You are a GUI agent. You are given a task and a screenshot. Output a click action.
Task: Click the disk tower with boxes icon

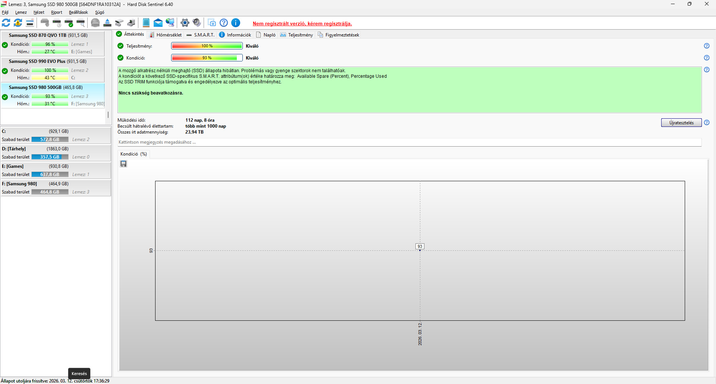131,23
